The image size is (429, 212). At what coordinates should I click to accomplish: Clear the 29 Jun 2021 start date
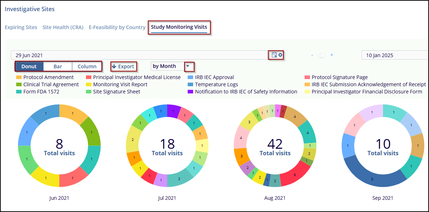pos(280,55)
